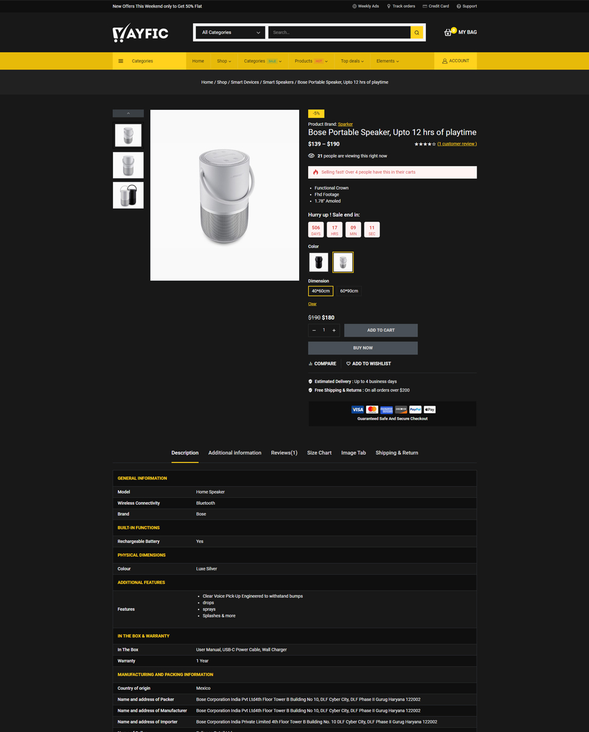Open the All Categories search dropdown

(x=230, y=32)
